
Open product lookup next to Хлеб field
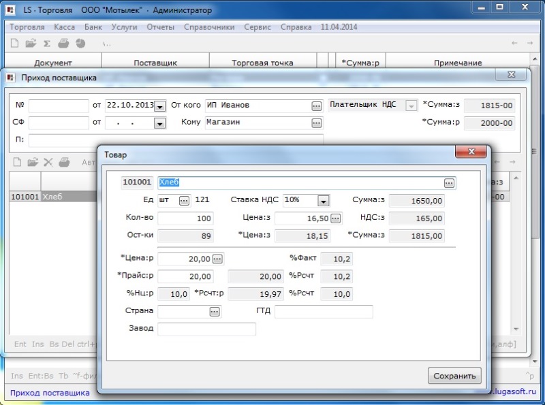coord(449,183)
